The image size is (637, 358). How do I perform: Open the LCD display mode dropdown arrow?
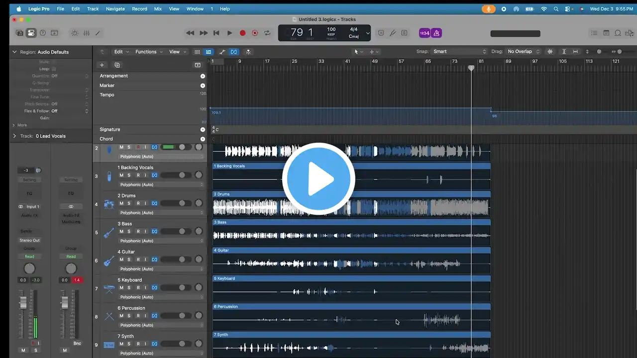pyautogui.click(x=368, y=33)
